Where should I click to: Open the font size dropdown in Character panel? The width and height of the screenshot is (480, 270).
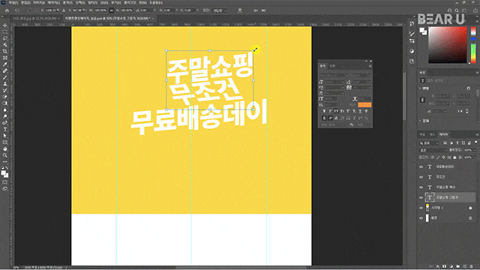(x=343, y=82)
